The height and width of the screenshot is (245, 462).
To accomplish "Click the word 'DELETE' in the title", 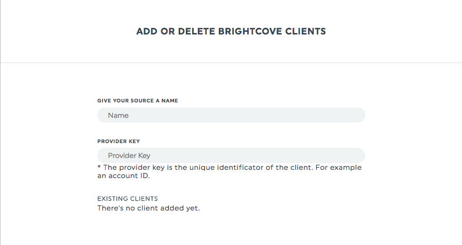I will (197, 31).
